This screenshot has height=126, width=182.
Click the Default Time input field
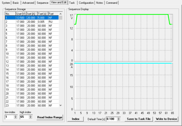[x=112, y=119]
